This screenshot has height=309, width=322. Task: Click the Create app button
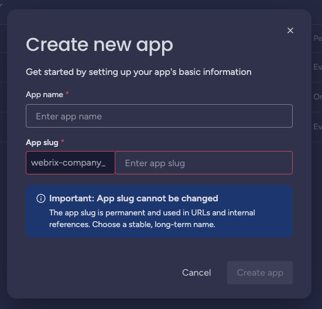pyautogui.click(x=260, y=273)
